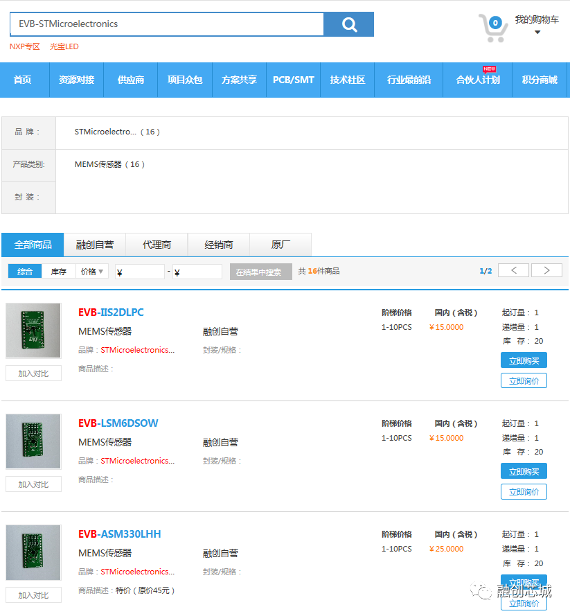Filter by brand STMicroelectro... (16)
This screenshot has height=616, width=570.
[x=117, y=132]
